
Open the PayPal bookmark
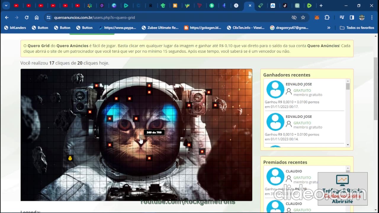point(117,28)
